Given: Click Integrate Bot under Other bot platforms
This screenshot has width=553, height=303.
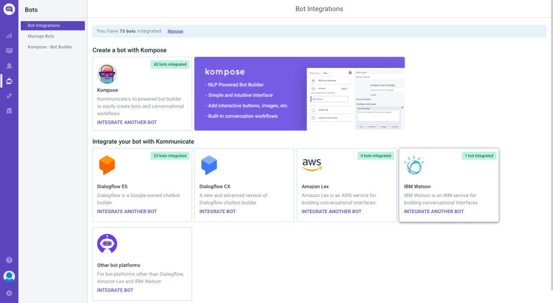Looking at the screenshot, I should tap(115, 290).
